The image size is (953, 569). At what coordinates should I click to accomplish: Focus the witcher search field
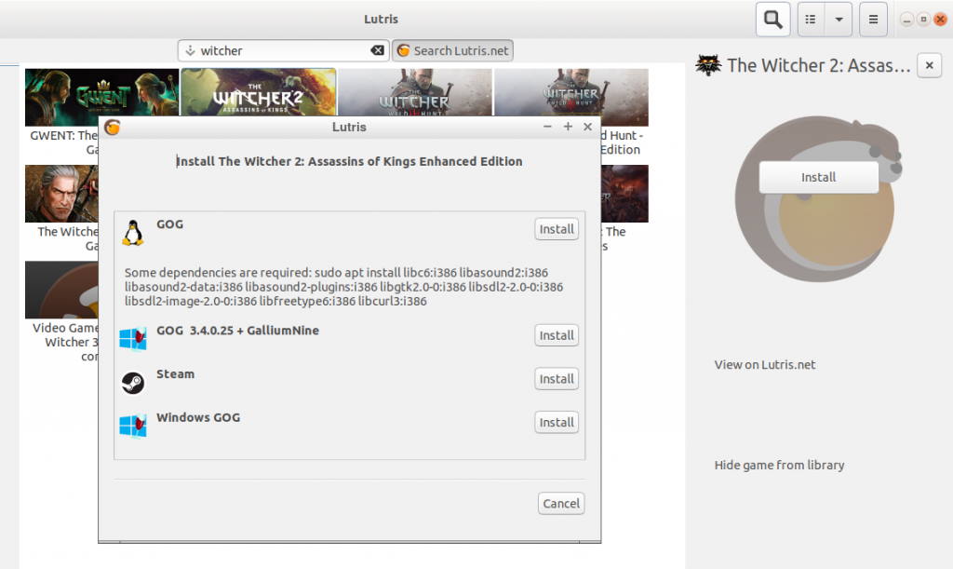point(284,50)
